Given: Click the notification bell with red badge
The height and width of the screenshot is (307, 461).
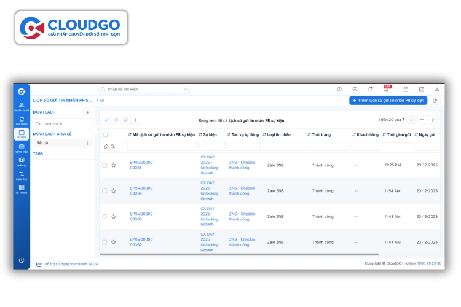Looking at the screenshot, I should 387,90.
